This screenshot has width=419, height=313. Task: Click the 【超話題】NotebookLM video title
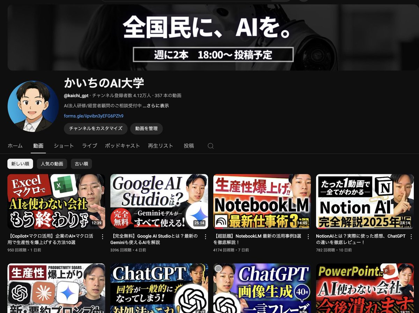257,239
